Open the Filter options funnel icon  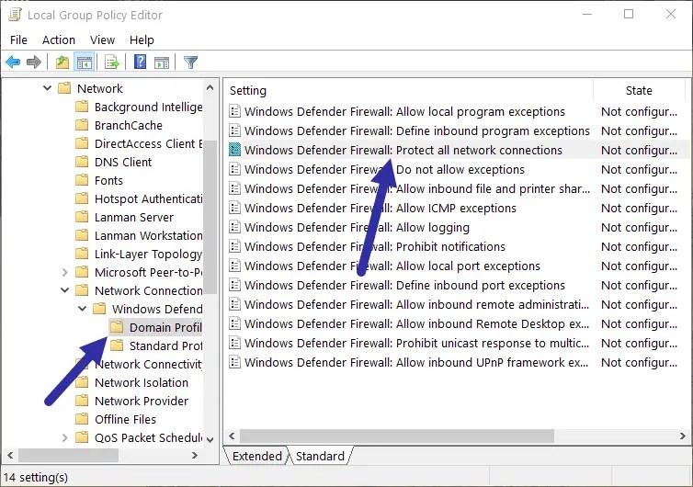point(190,62)
